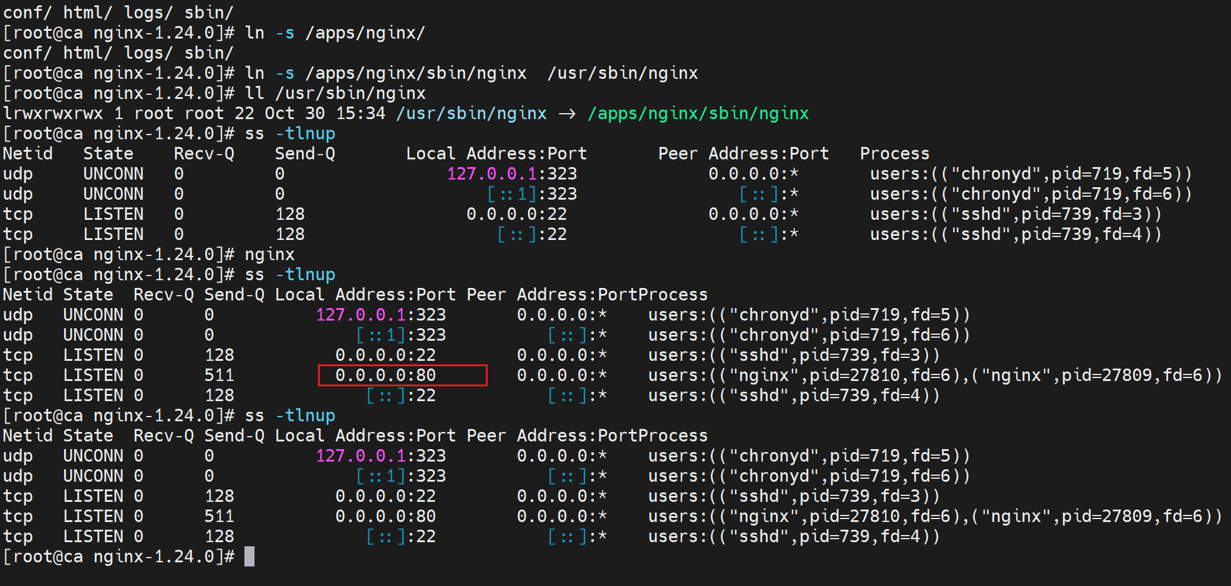The width and height of the screenshot is (1231, 586).
Task: Click the standalone nginx command on its prompt line
Action: click(269, 254)
